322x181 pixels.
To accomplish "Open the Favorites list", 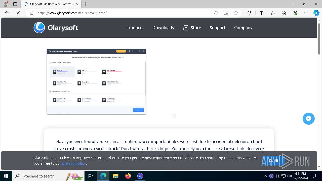I will click(273, 13).
